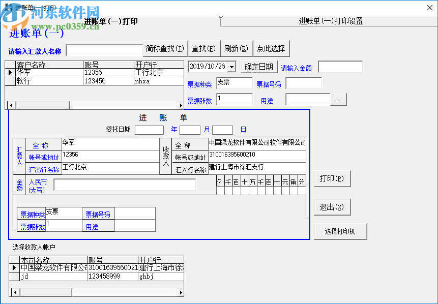Viewport: 438px width, 304px height.
Task: Click the 票据张数 field showing 1
Action: (x=234, y=99)
